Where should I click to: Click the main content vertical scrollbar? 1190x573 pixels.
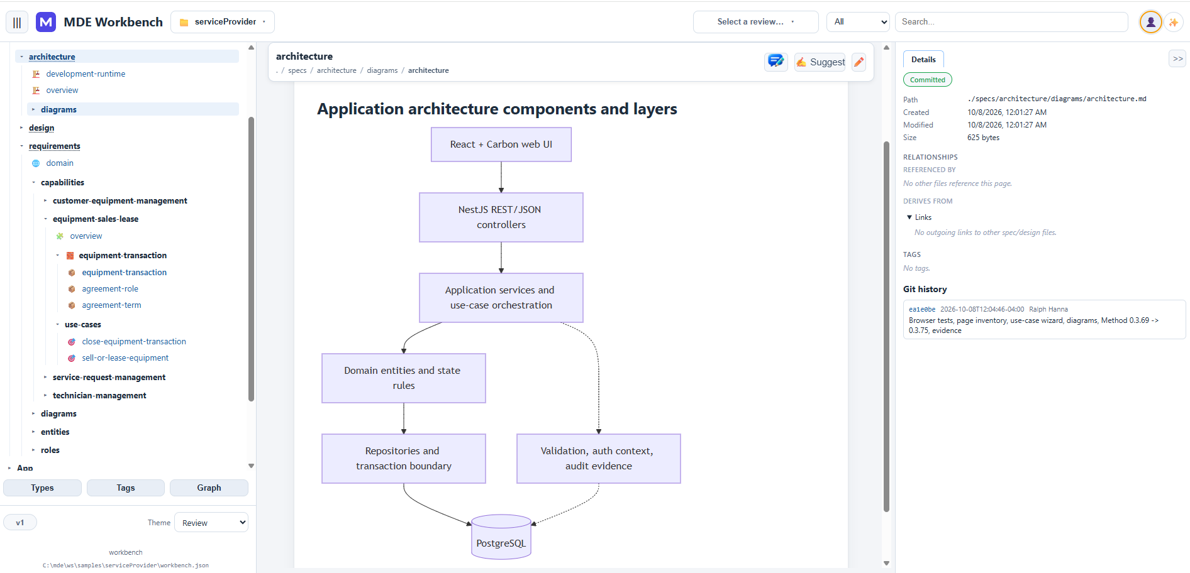(886, 327)
